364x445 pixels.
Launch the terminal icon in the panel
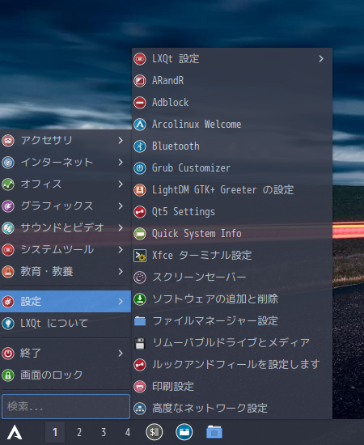point(154,432)
